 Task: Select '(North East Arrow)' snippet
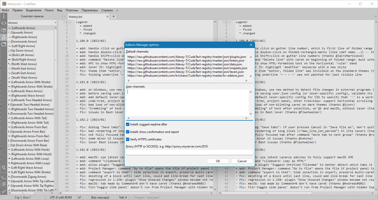31,69
